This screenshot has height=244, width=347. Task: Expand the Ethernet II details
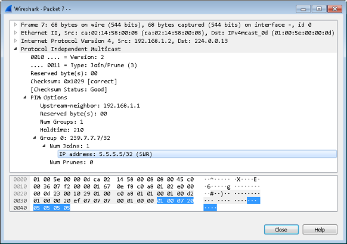coord(16,33)
